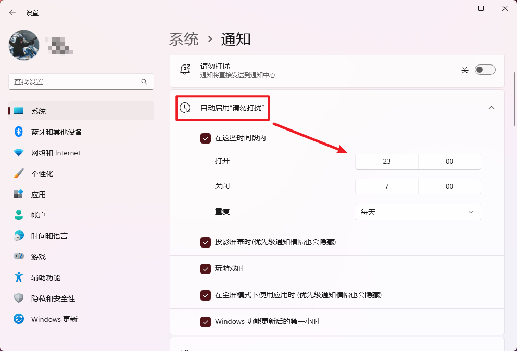This screenshot has height=351, width=517.
Task: Select the Bluetooth and devices sidebar icon
Action: tap(19, 132)
